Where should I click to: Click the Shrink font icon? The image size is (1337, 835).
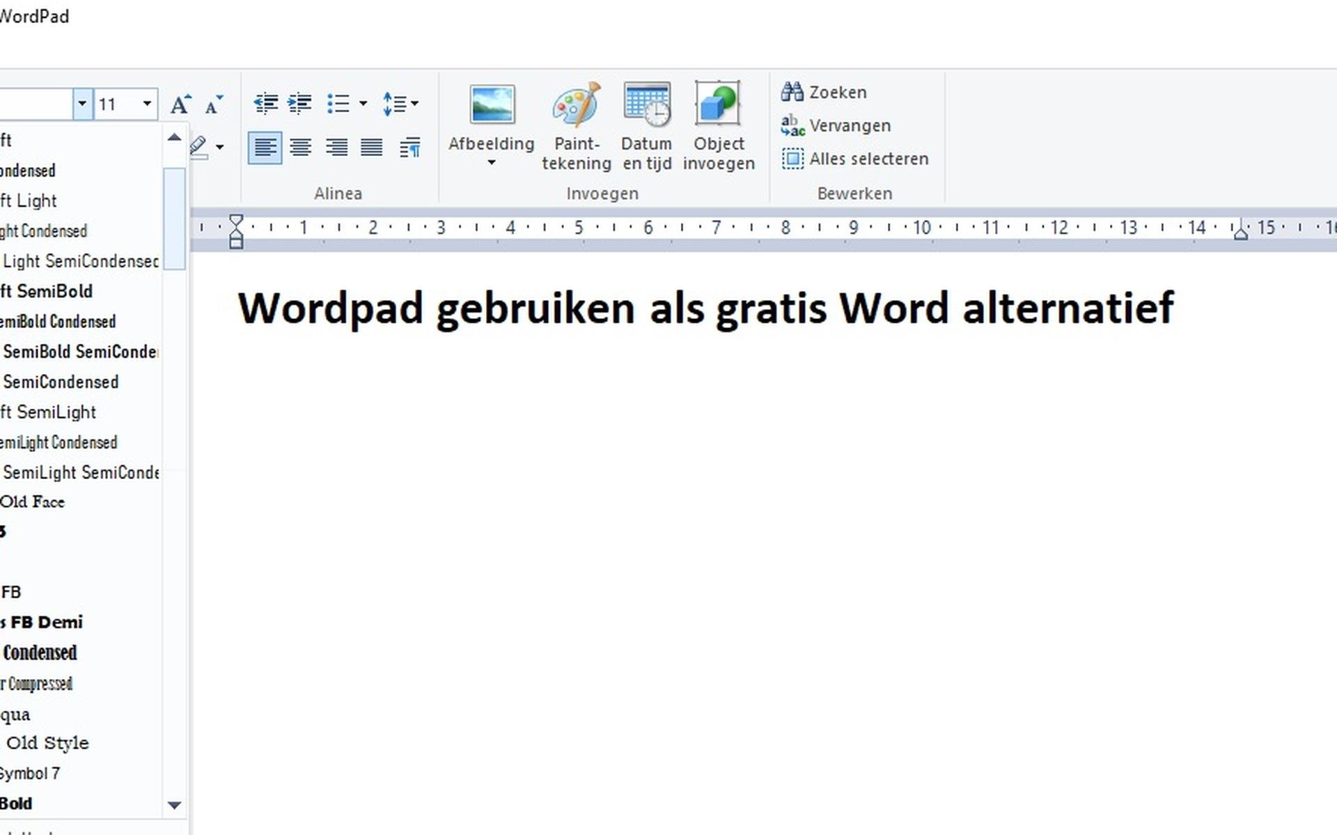pyautogui.click(x=214, y=104)
